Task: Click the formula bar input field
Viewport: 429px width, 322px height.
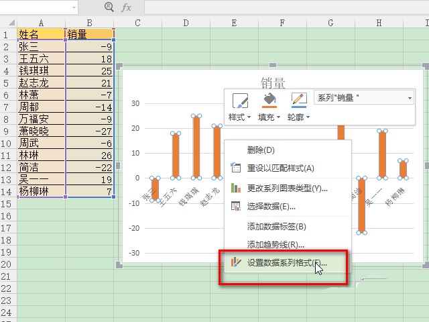Action: pyautogui.click(x=282, y=7)
